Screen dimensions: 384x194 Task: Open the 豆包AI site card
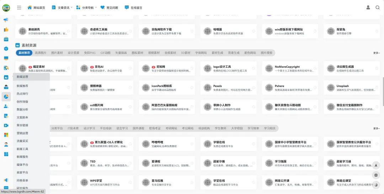pyautogui.click(x=105, y=68)
